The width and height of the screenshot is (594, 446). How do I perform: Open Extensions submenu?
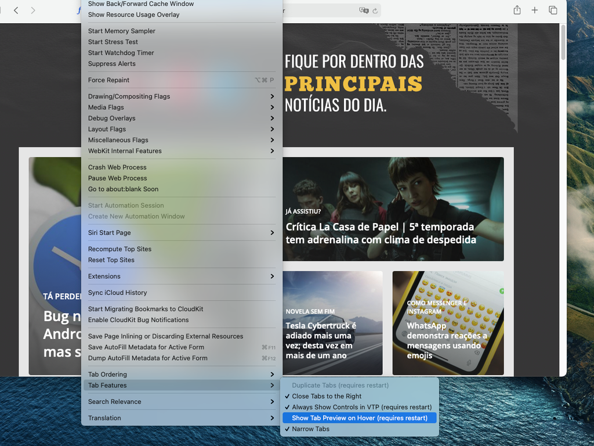tap(182, 276)
